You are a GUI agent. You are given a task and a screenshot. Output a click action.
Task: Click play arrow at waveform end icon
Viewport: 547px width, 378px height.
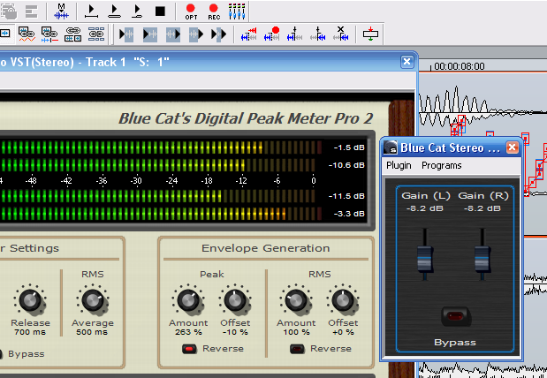[x=173, y=34]
